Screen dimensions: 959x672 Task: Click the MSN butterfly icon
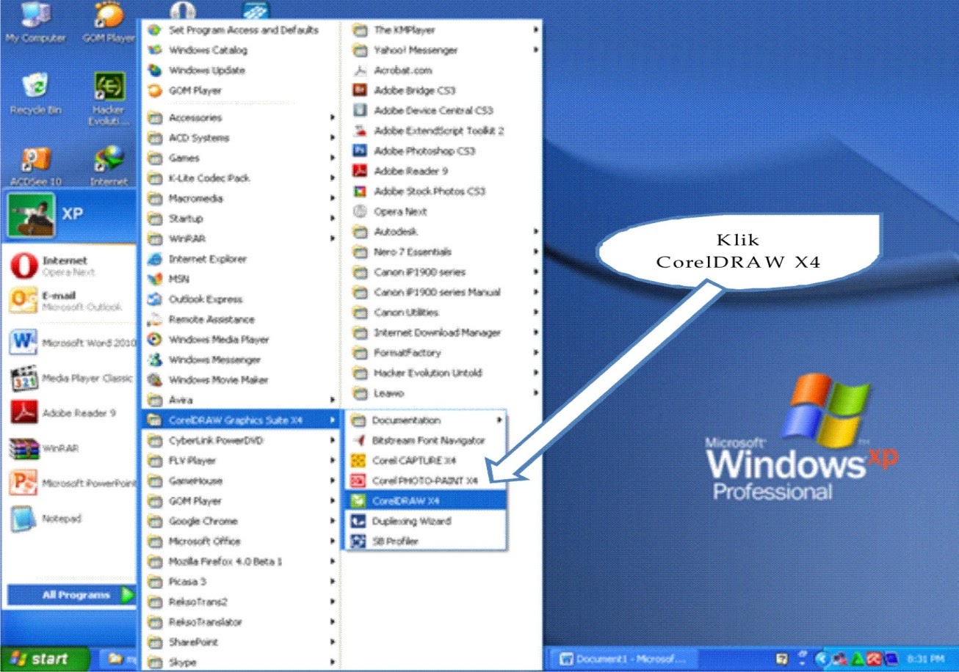pyautogui.click(x=154, y=279)
